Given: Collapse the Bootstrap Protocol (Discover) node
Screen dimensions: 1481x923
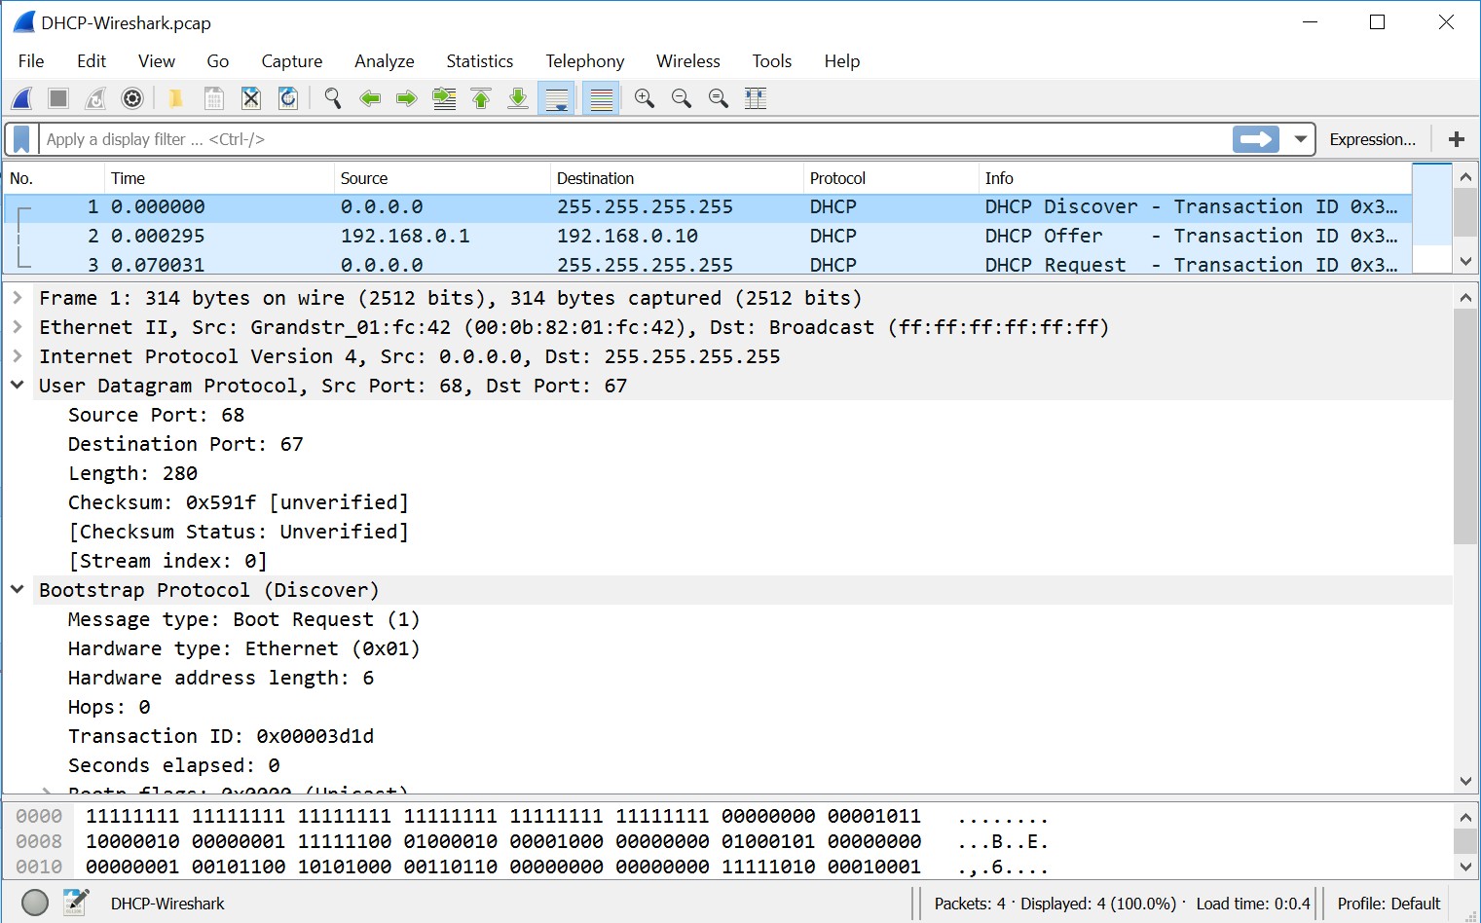Looking at the screenshot, I should tap(18, 590).
